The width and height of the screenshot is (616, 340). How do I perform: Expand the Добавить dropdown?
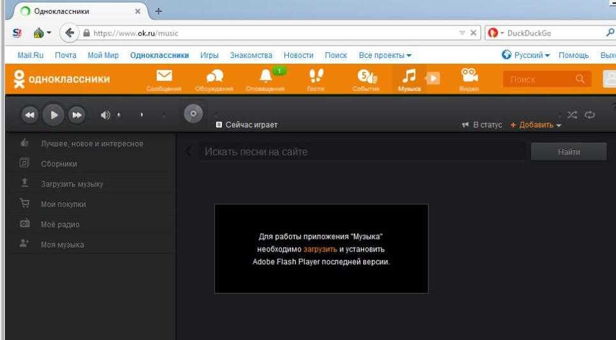click(536, 125)
